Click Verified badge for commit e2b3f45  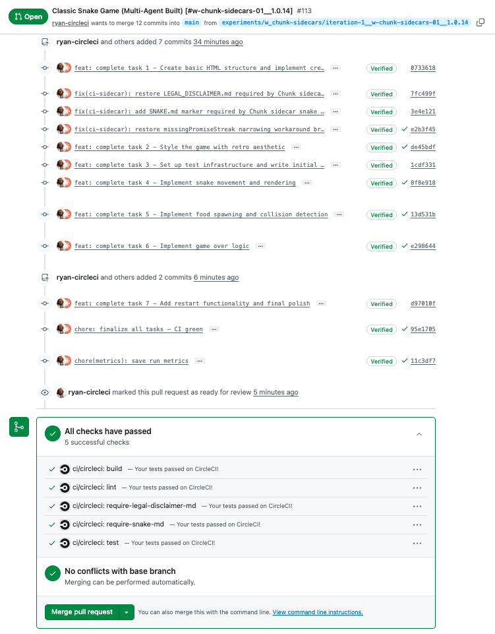tap(382, 130)
